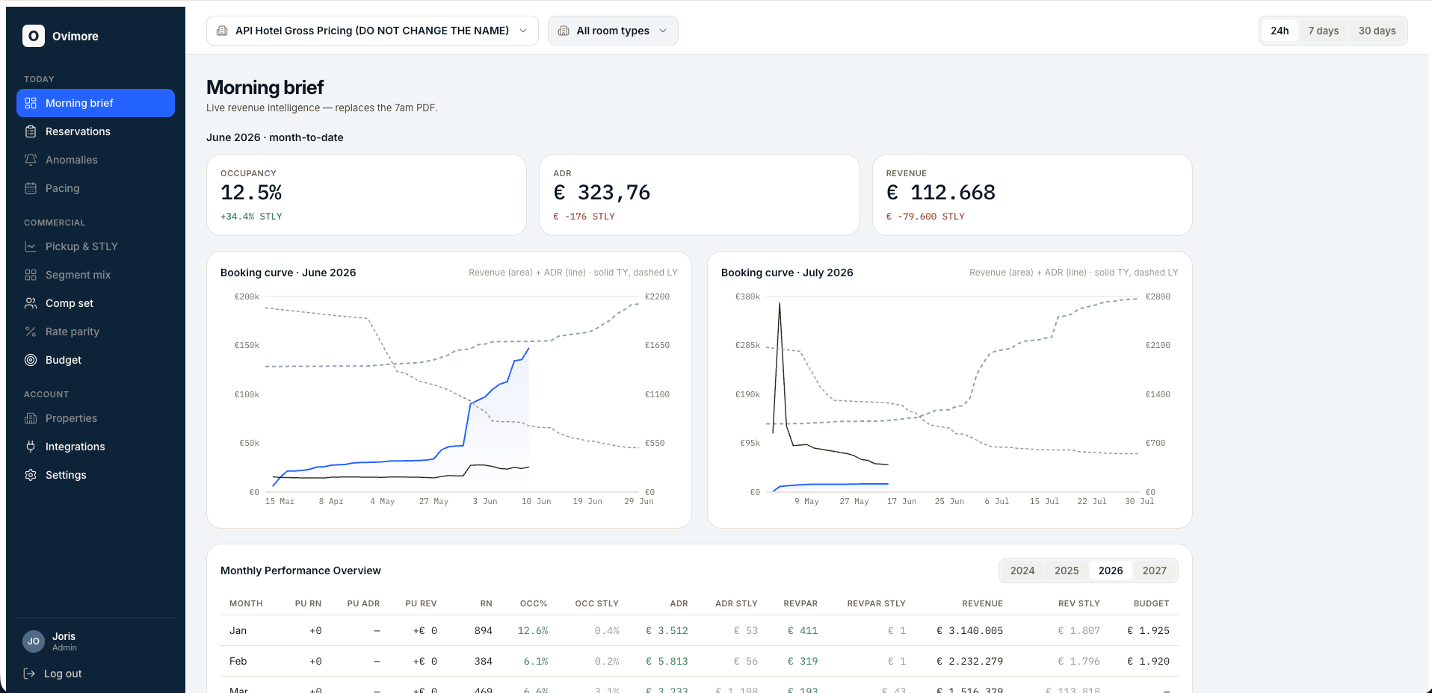Click Feb occupancy value 6.1%
Screen dimensions: 1432x693
tap(536, 662)
